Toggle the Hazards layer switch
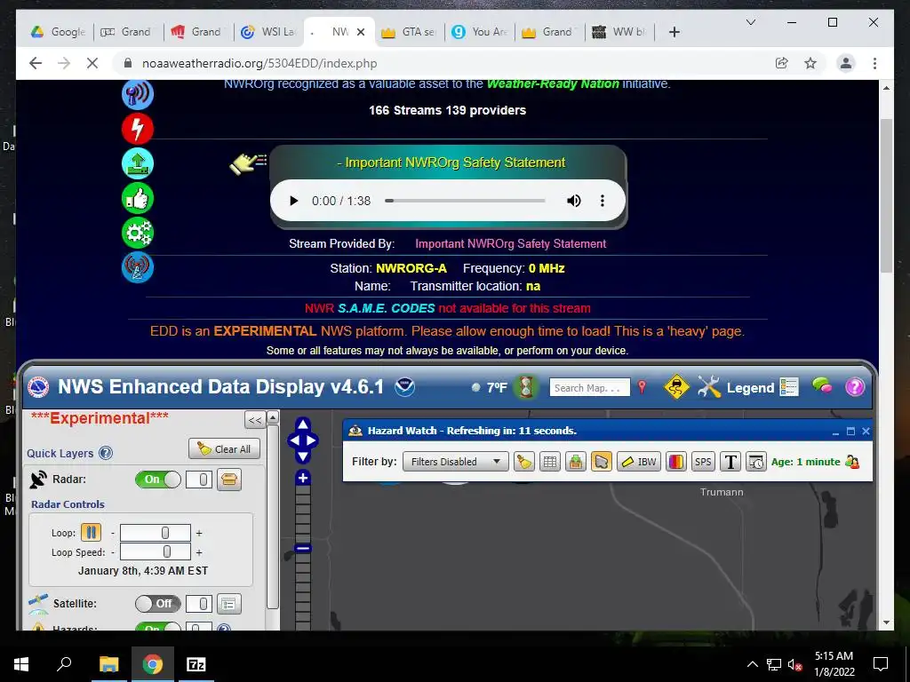This screenshot has width=910, height=682. (x=158, y=628)
